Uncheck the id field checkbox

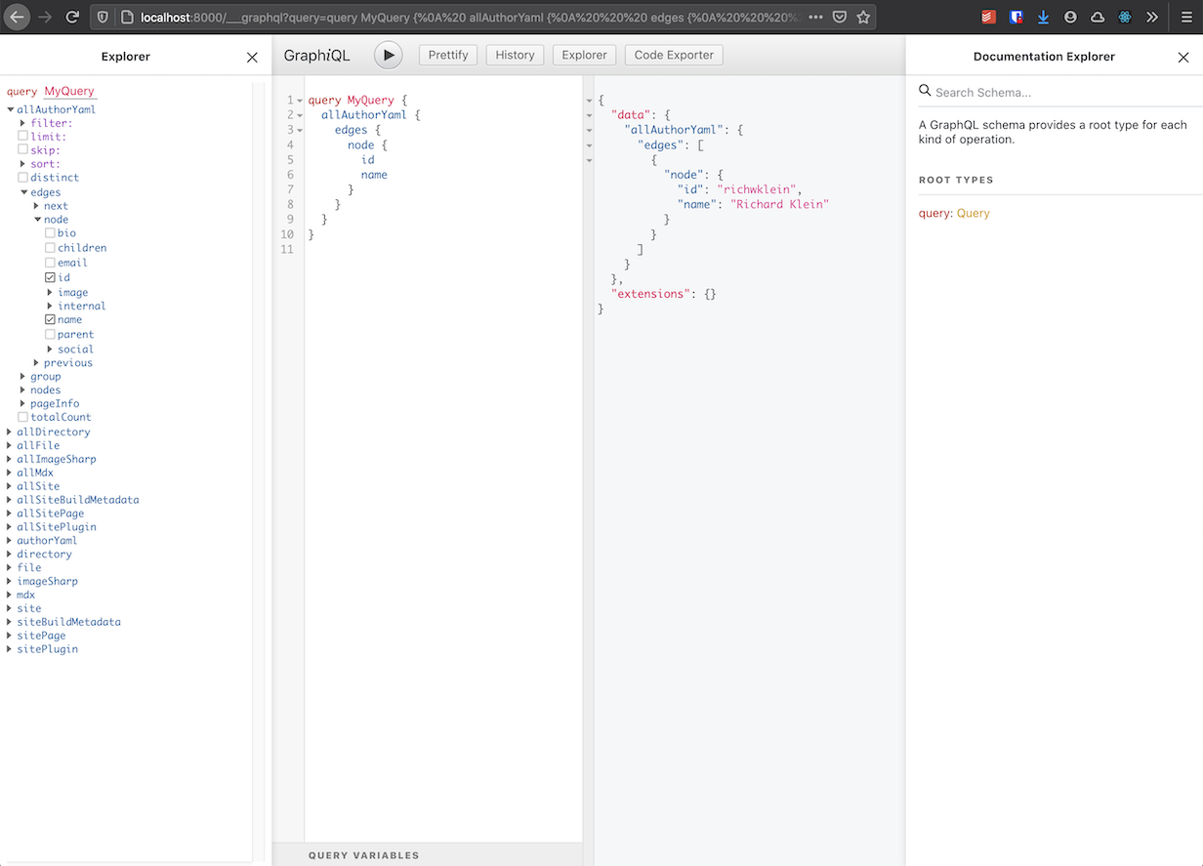[x=50, y=277]
